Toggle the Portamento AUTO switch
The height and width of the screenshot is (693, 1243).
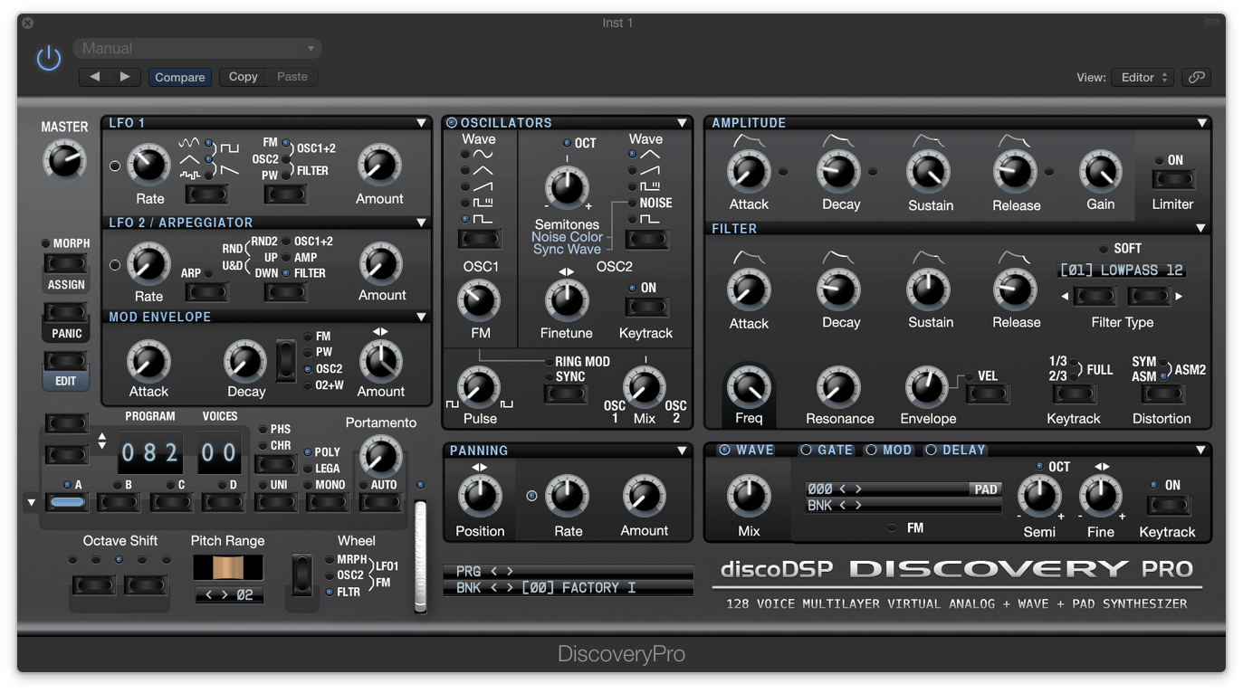(381, 503)
